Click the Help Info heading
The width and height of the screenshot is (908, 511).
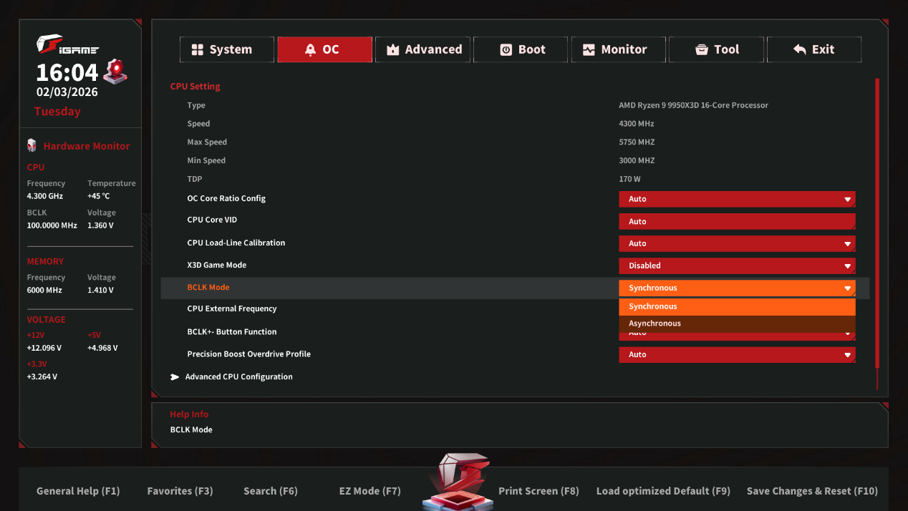(x=189, y=414)
